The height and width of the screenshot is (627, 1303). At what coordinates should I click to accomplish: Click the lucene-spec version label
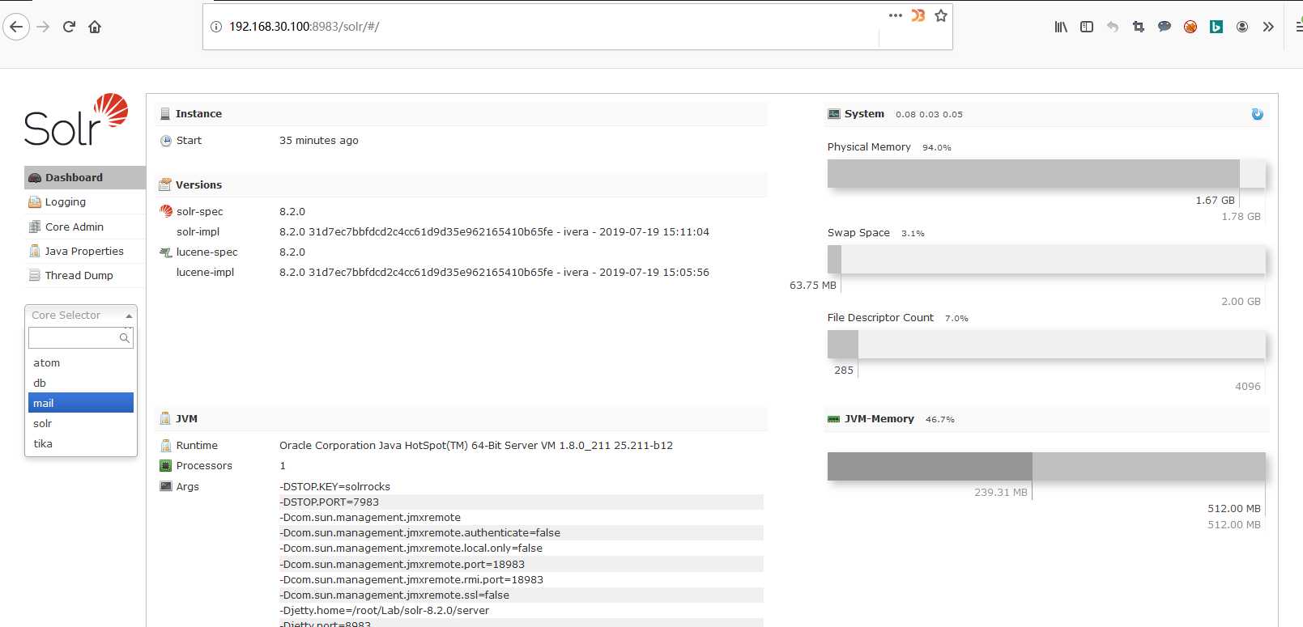click(207, 252)
